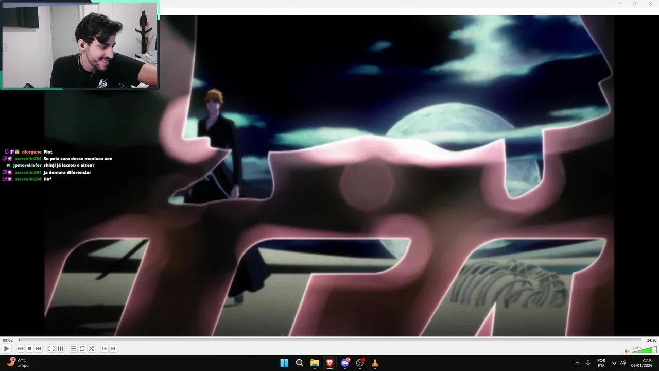
Task: Open system volume tray icon
Action: pos(622,363)
